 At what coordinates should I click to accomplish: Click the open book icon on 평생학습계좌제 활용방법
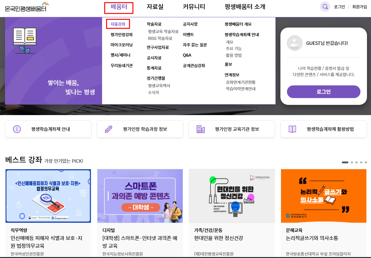click(293, 129)
